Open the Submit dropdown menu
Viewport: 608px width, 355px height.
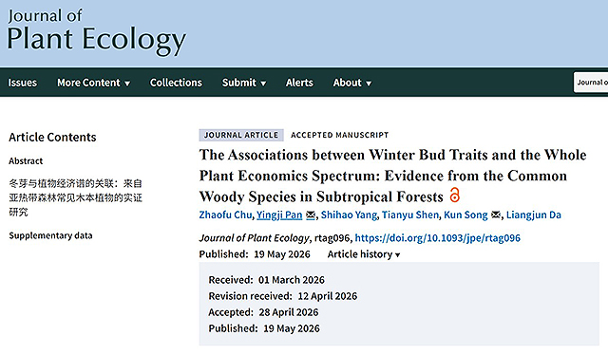(244, 83)
